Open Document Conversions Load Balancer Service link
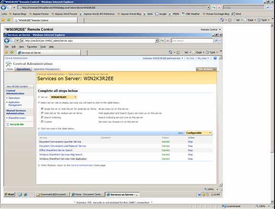This screenshot has width=275, height=209. (x=63, y=146)
